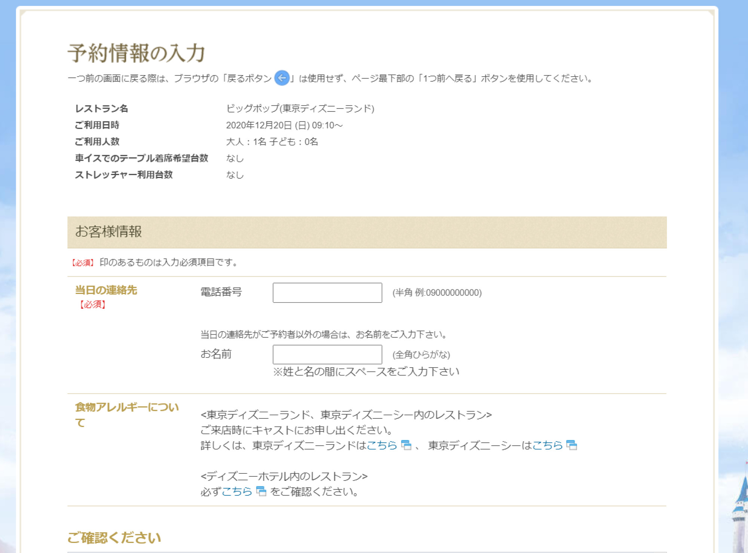Image resolution: width=748 pixels, height=553 pixels.
Task: Click the 当日の連絡先 field label
Action: point(106,290)
